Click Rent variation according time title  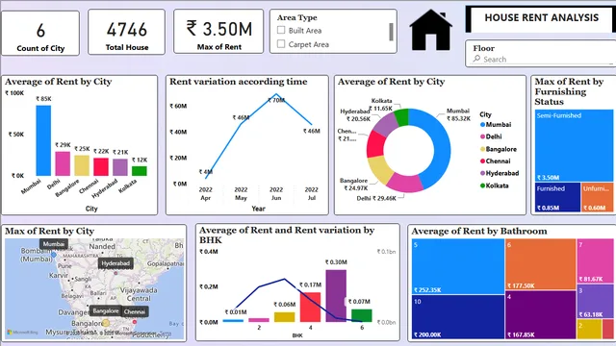(x=238, y=82)
